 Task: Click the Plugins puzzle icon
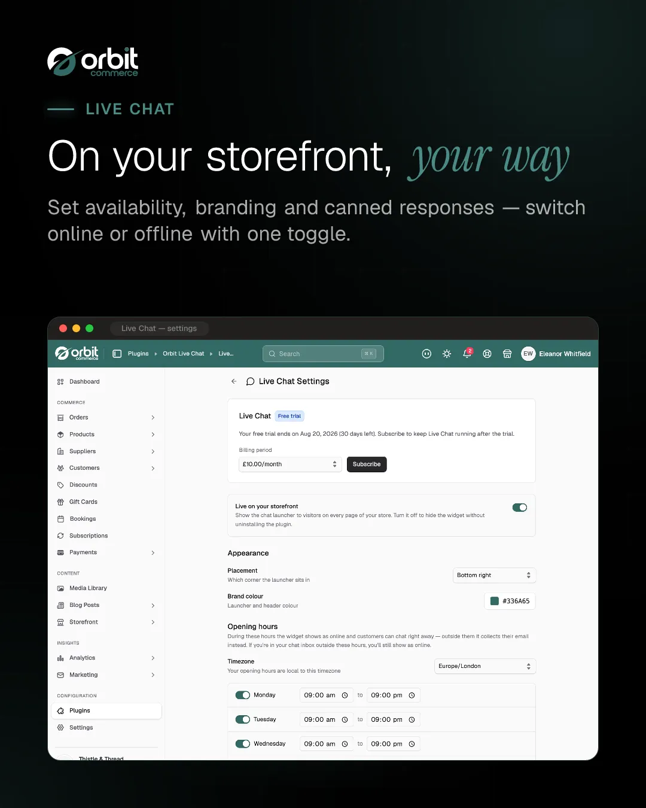tap(60, 711)
